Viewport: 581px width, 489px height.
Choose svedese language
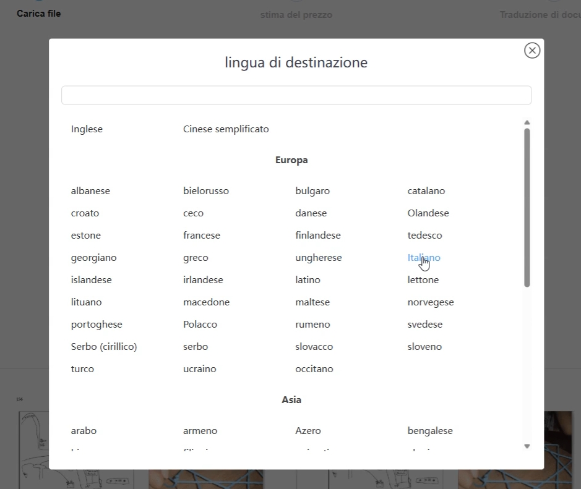[x=424, y=325]
